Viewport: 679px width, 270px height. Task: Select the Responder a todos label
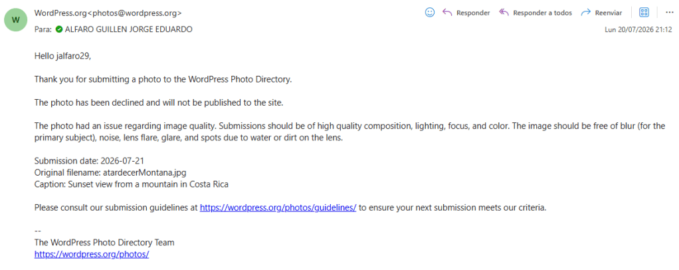[x=542, y=13]
